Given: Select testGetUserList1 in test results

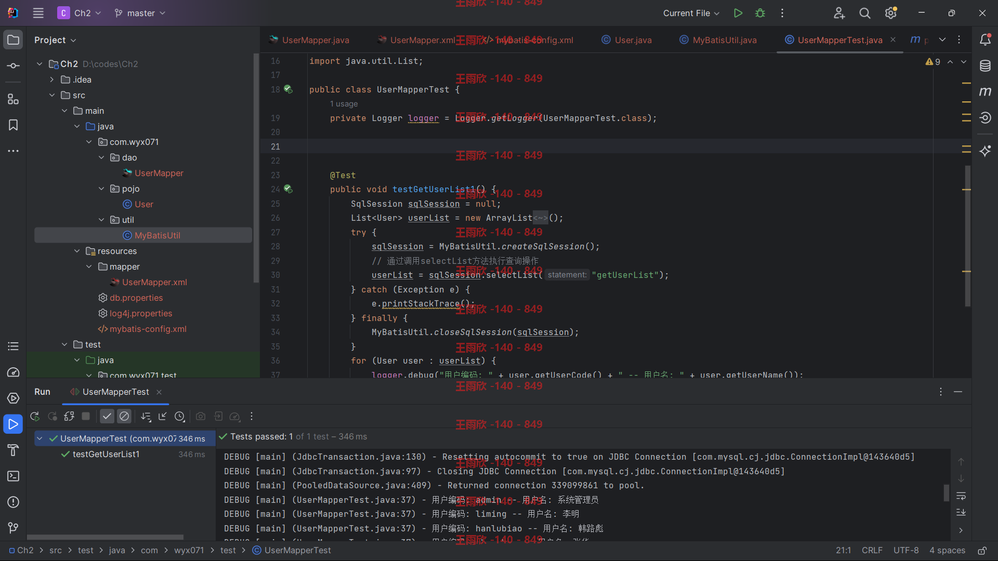Looking at the screenshot, I should click(106, 454).
